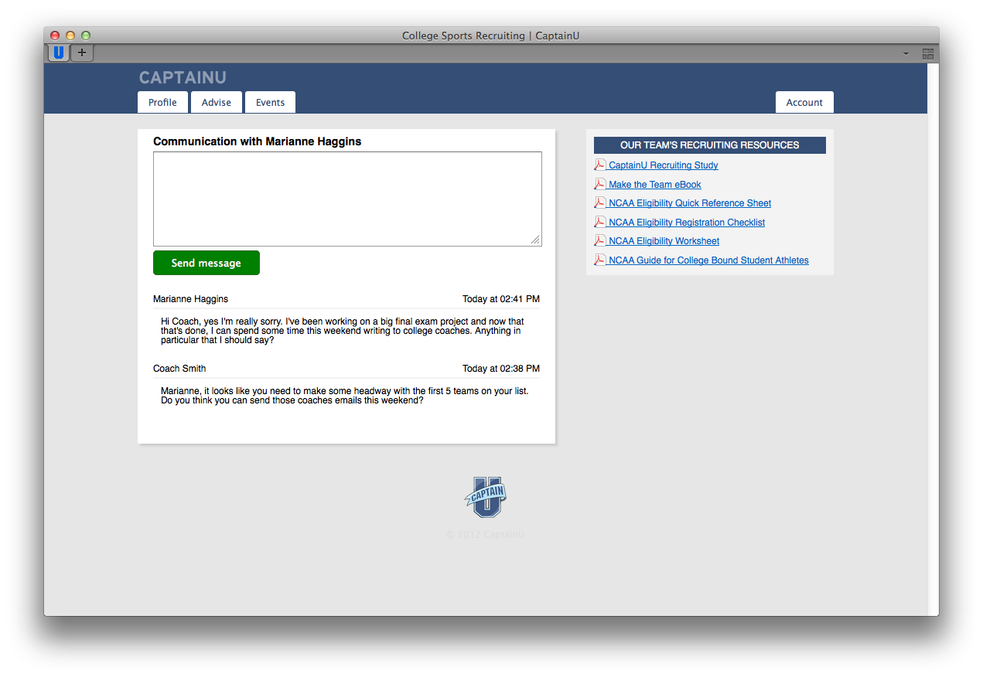Switch to the Advise tab

217,102
